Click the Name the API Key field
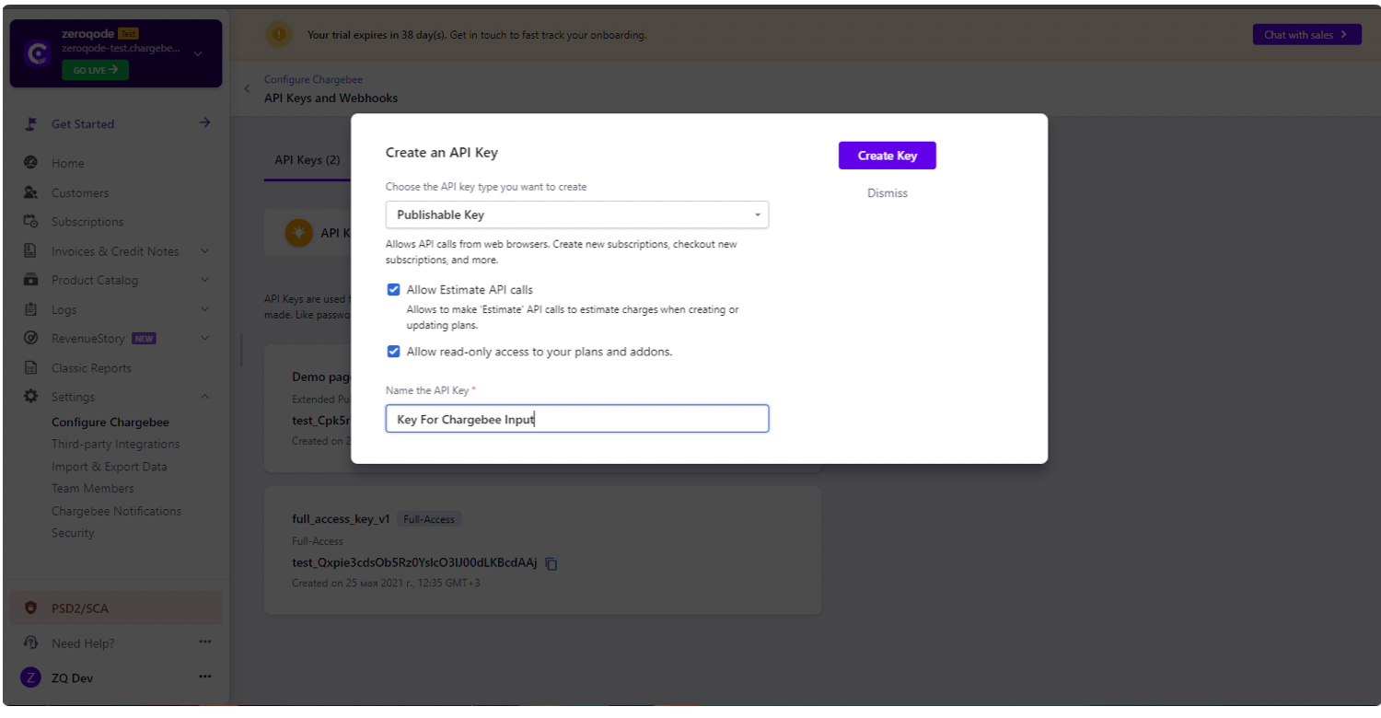Image resolution: width=1381 pixels, height=718 pixels. pyautogui.click(x=576, y=419)
